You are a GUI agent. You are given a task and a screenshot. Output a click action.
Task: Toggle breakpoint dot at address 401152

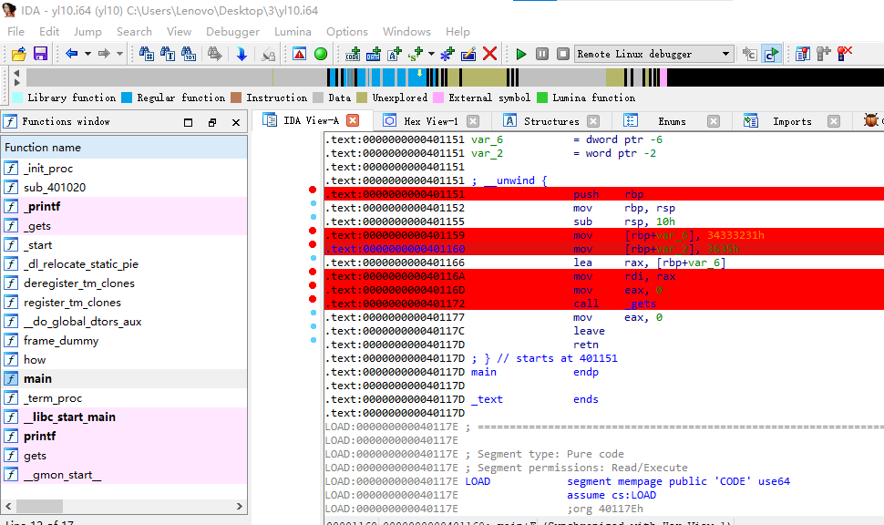click(314, 203)
